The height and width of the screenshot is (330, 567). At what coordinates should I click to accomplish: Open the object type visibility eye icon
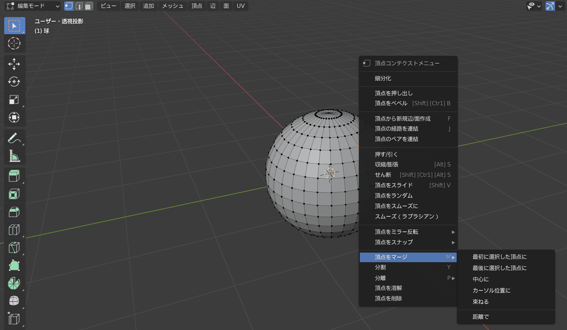[x=531, y=6]
